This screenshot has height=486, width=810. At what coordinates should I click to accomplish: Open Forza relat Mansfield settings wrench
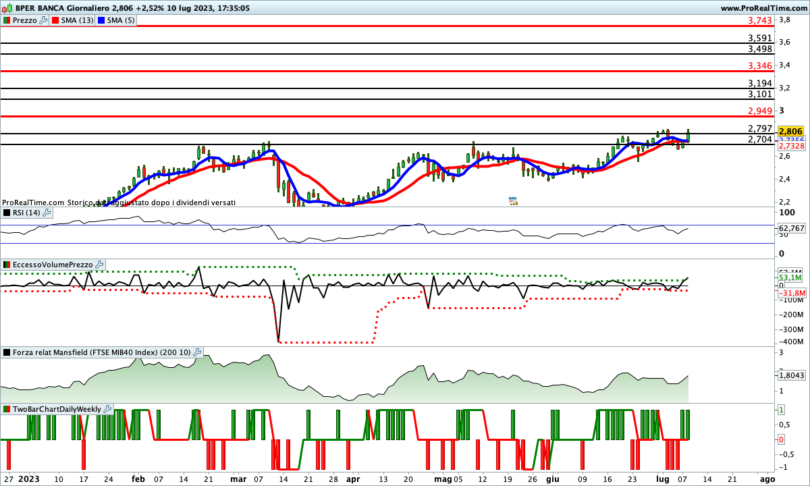click(x=197, y=352)
